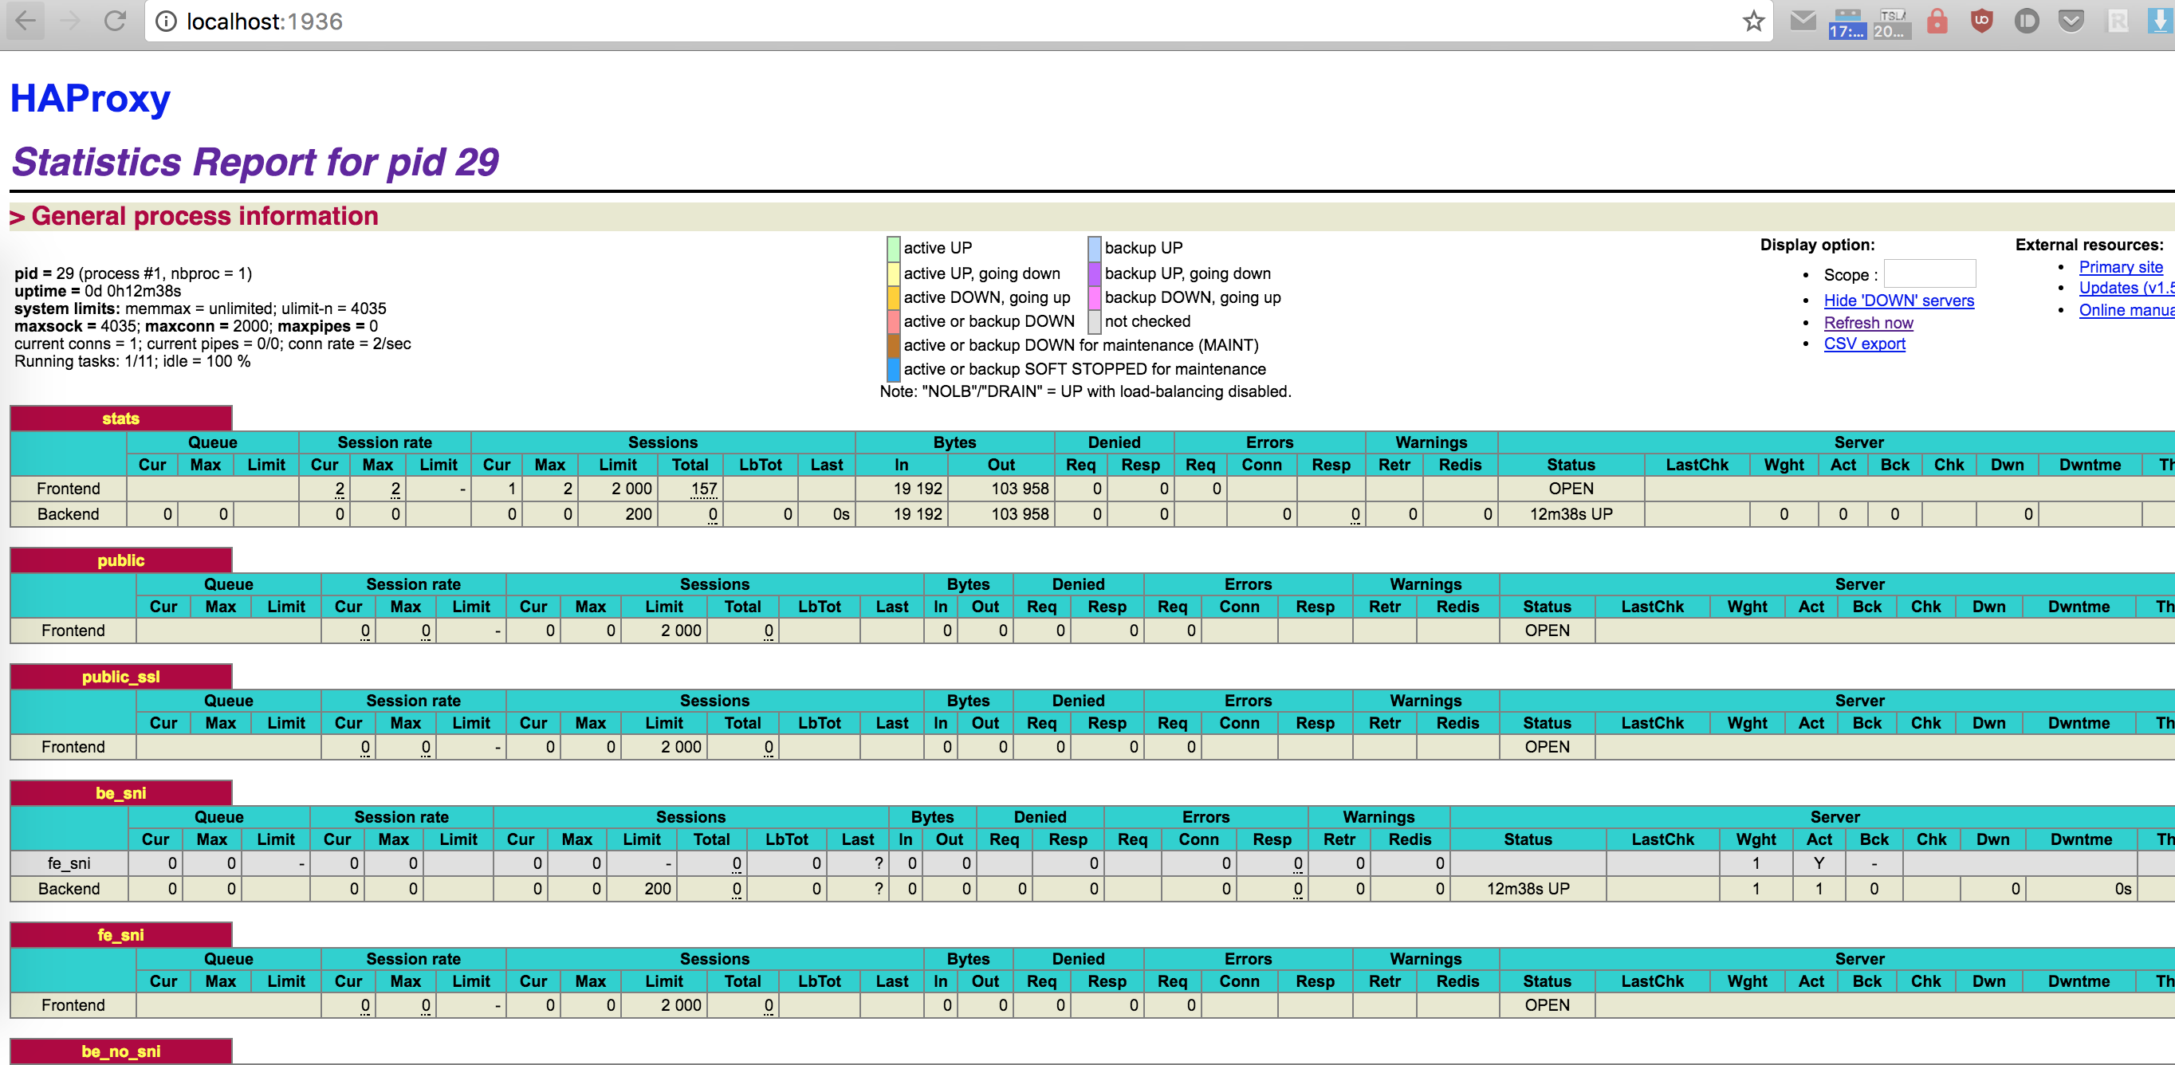Click the fe_sni table Frontend row label
This screenshot has height=1065, width=2175.
pyautogui.click(x=73, y=1005)
